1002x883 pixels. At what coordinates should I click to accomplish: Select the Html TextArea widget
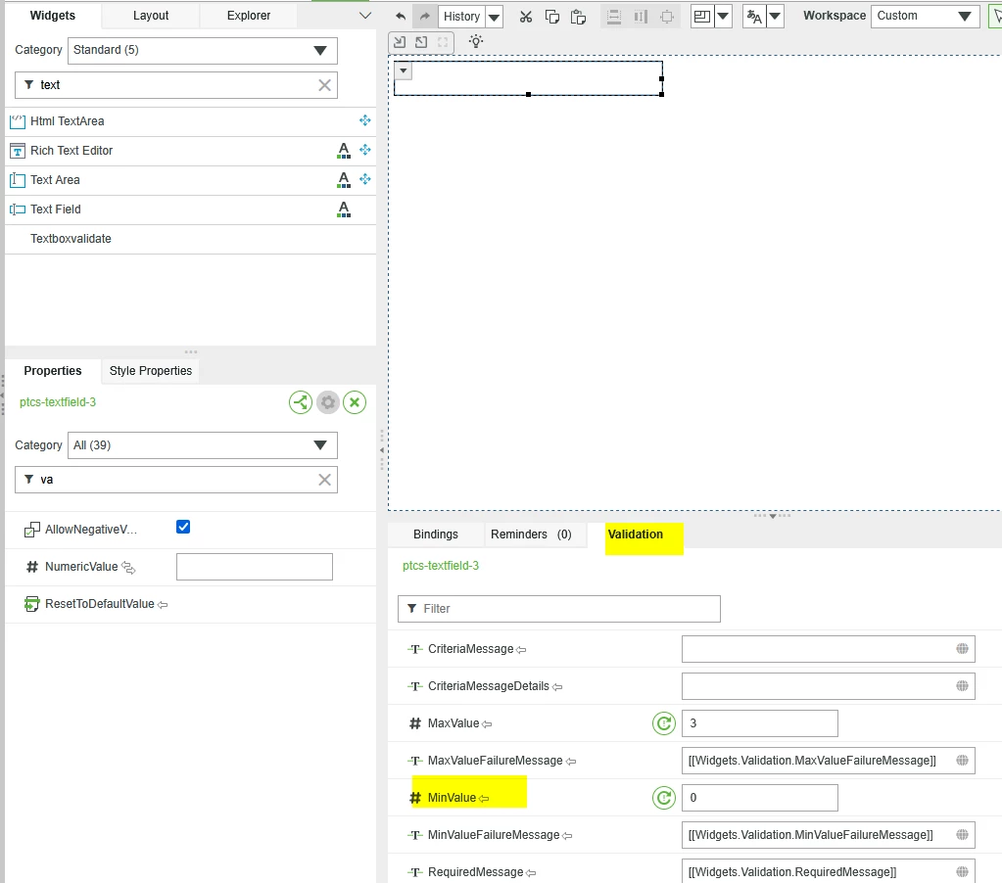190,121
